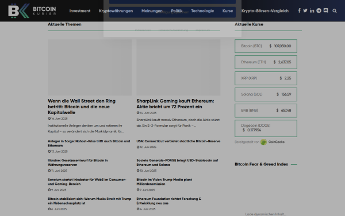
Task: Open thumbnail of Wall Street Ring article
Action: click(90, 67)
